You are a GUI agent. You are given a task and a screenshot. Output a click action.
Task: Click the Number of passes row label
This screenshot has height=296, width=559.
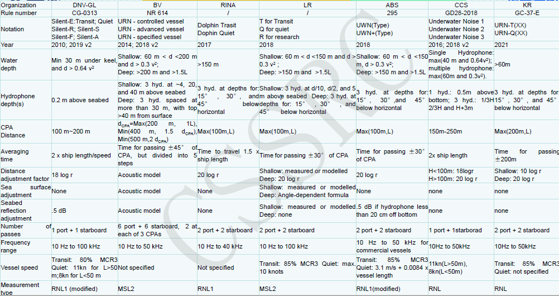tap(26, 230)
